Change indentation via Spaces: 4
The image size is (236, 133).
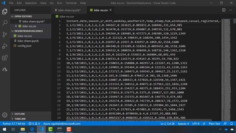pyautogui.click(x=183, y=124)
